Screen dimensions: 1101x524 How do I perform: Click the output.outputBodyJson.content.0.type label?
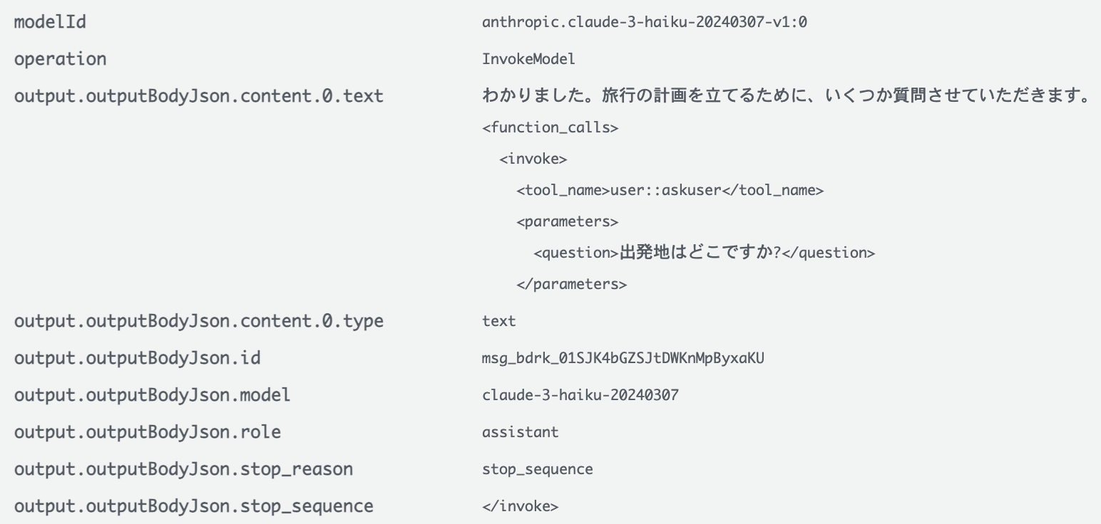coord(199,321)
